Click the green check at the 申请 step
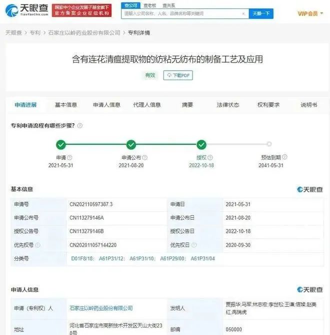330x335 pixels. [x=61, y=145]
